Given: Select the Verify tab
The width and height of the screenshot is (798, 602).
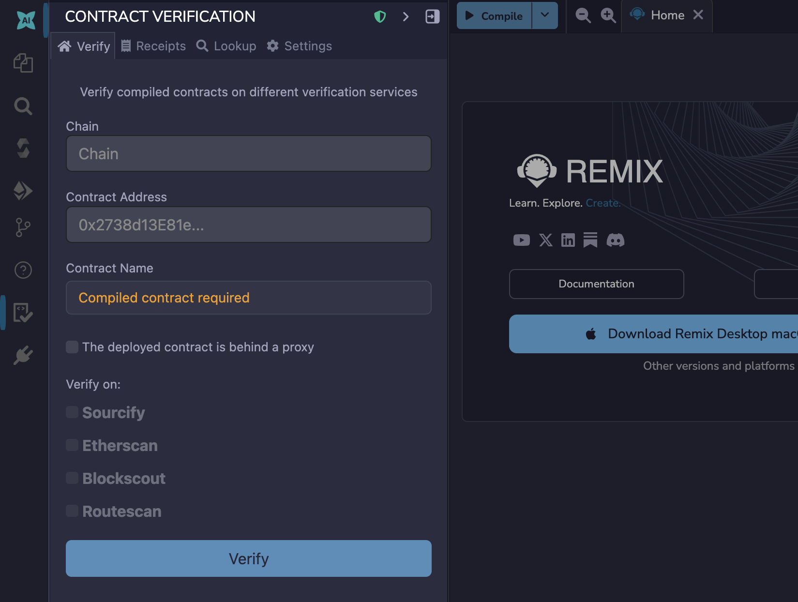Looking at the screenshot, I should (83, 46).
